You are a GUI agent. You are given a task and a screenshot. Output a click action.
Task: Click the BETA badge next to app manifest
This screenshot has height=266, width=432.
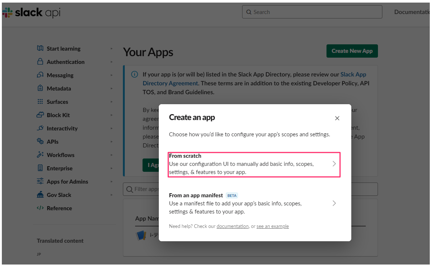tap(232, 195)
